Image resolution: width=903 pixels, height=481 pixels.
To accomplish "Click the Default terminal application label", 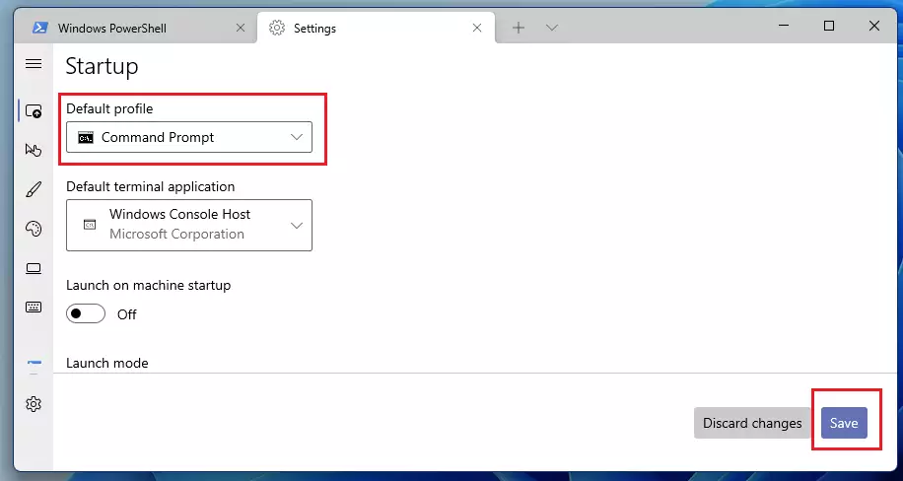I will (150, 186).
